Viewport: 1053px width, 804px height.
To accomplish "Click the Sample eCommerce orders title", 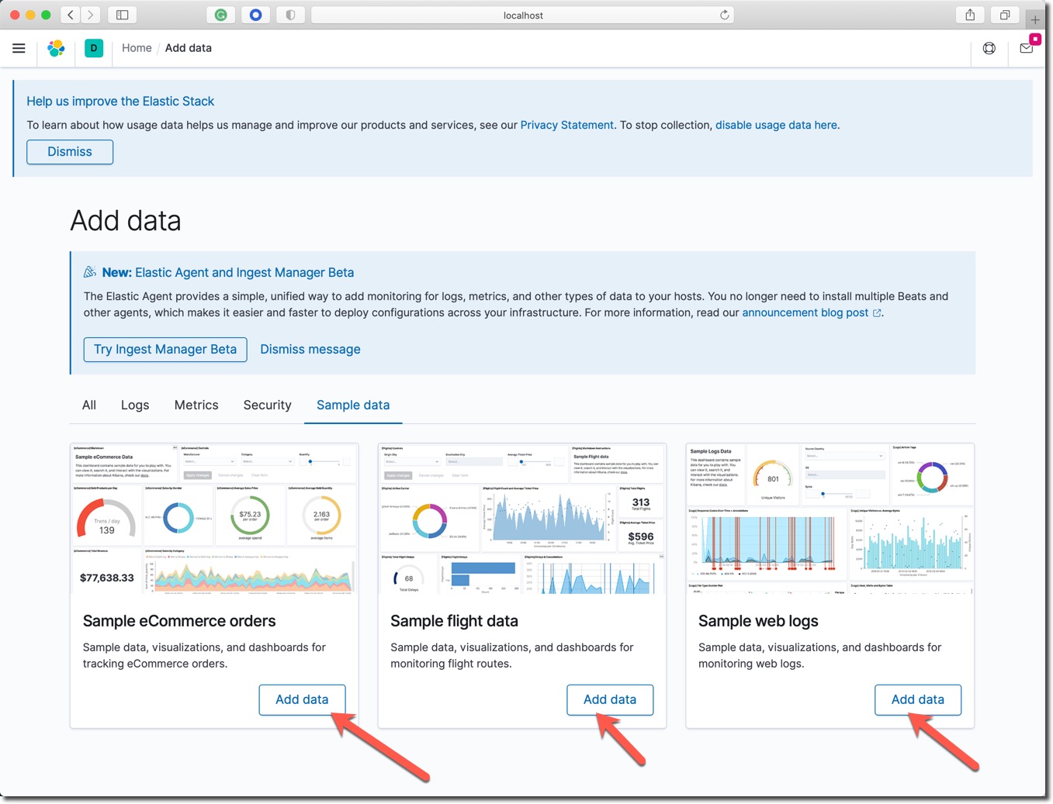I will coord(179,621).
